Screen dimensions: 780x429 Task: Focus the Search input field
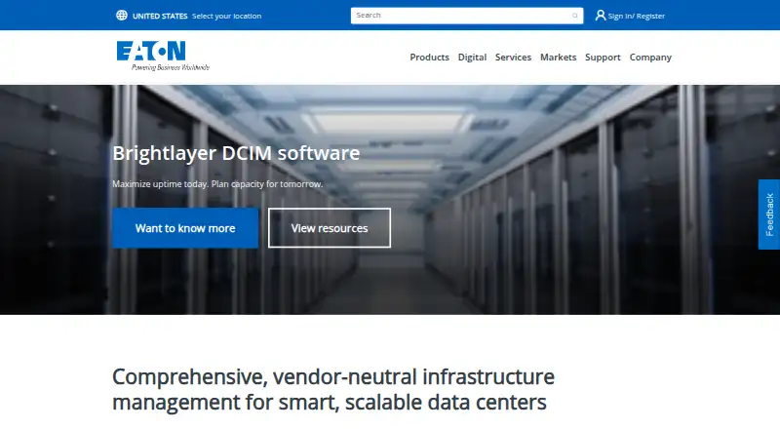coord(467,16)
